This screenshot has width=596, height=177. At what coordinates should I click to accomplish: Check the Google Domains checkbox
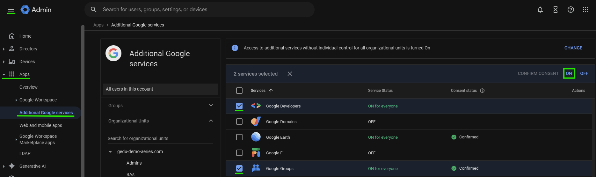[239, 122]
